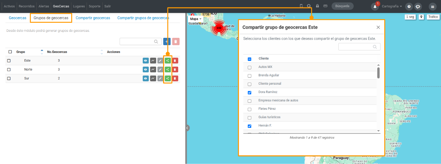Screen dimensions: 441x164
Task: Edit the Este group with pencil icon
Action: [160, 61]
